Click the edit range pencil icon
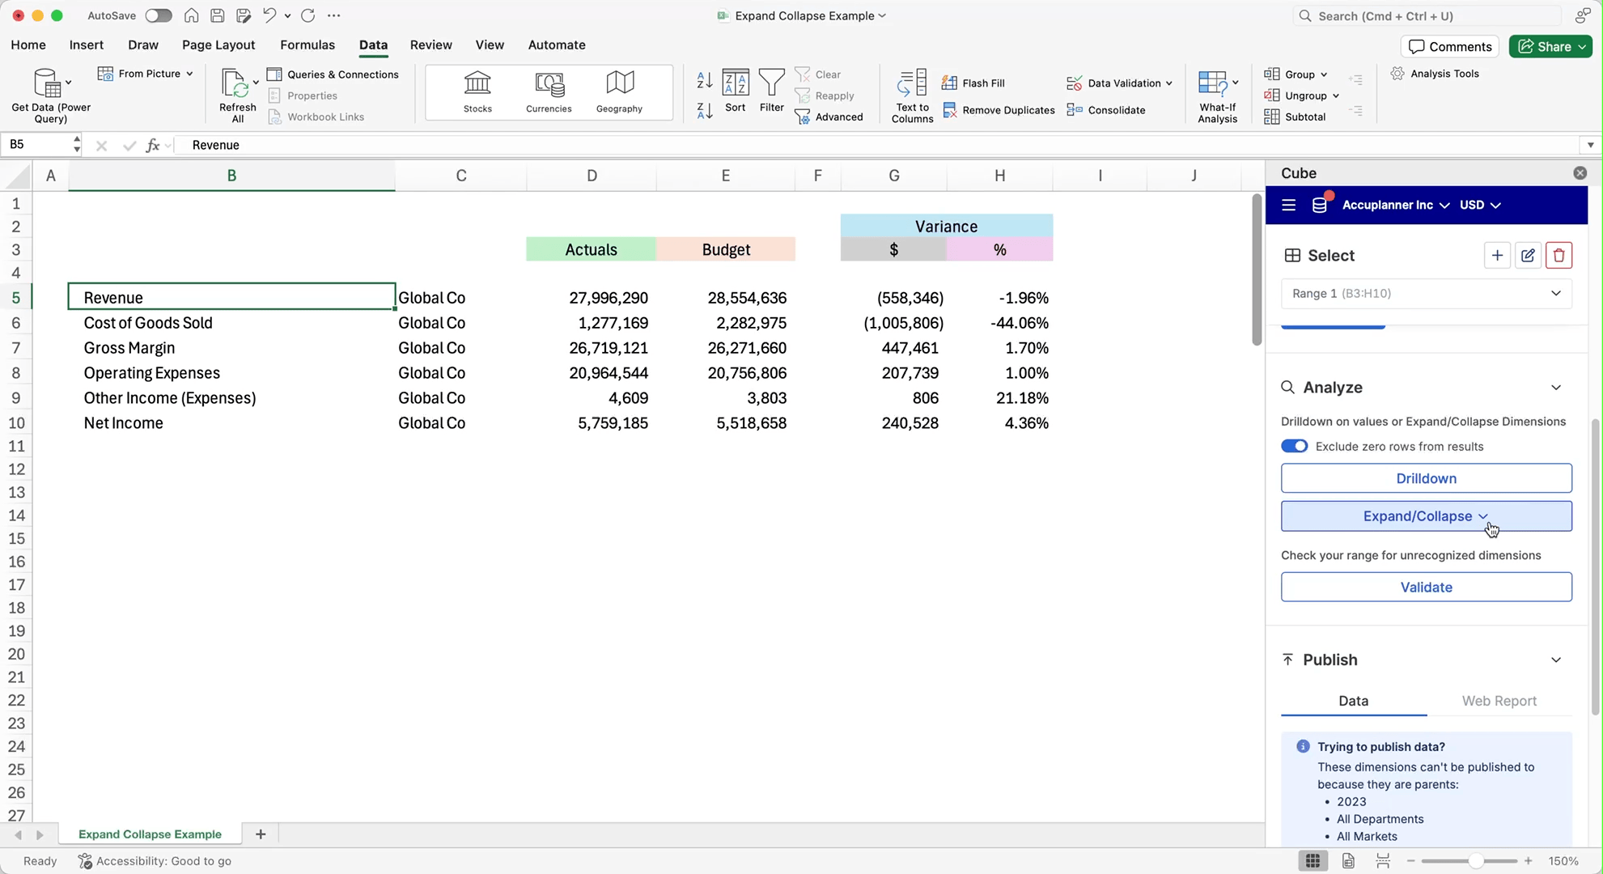The height and width of the screenshot is (874, 1603). coord(1528,256)
